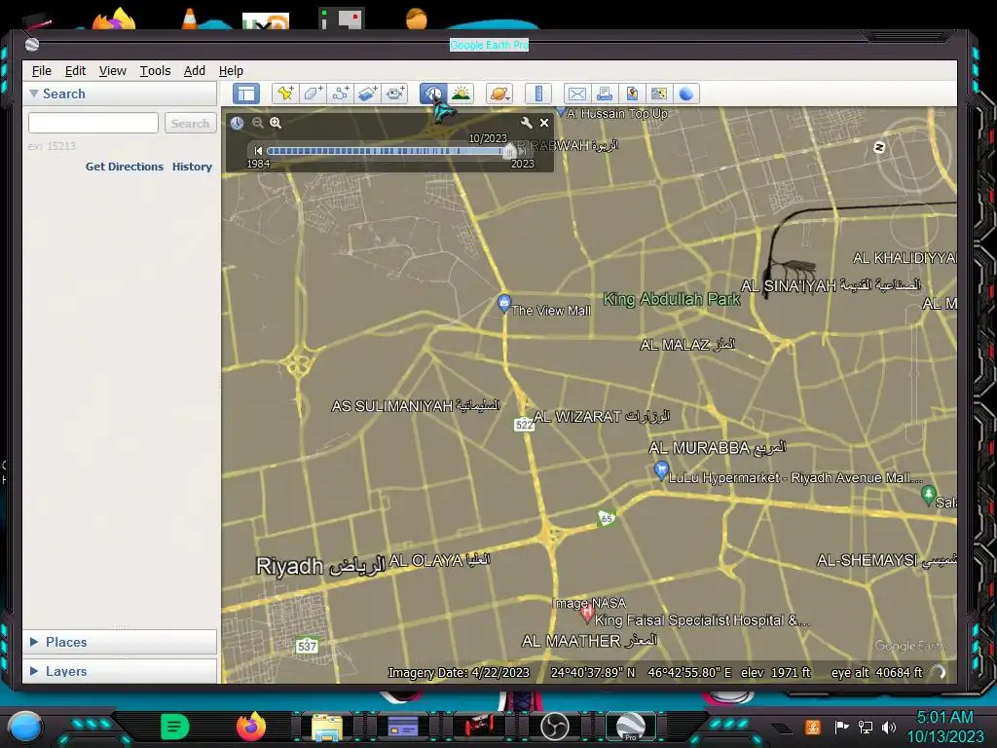
Task: Click the Start orb on taskbar
Action: (25, 727)
